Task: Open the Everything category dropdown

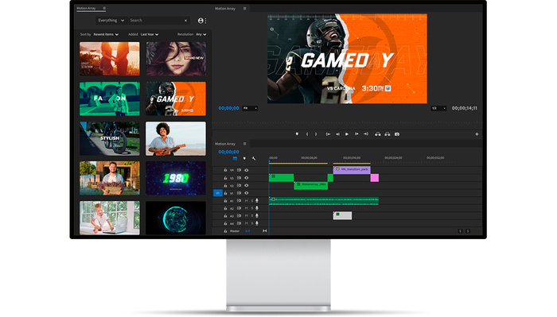Action: (x=111, y=21)
